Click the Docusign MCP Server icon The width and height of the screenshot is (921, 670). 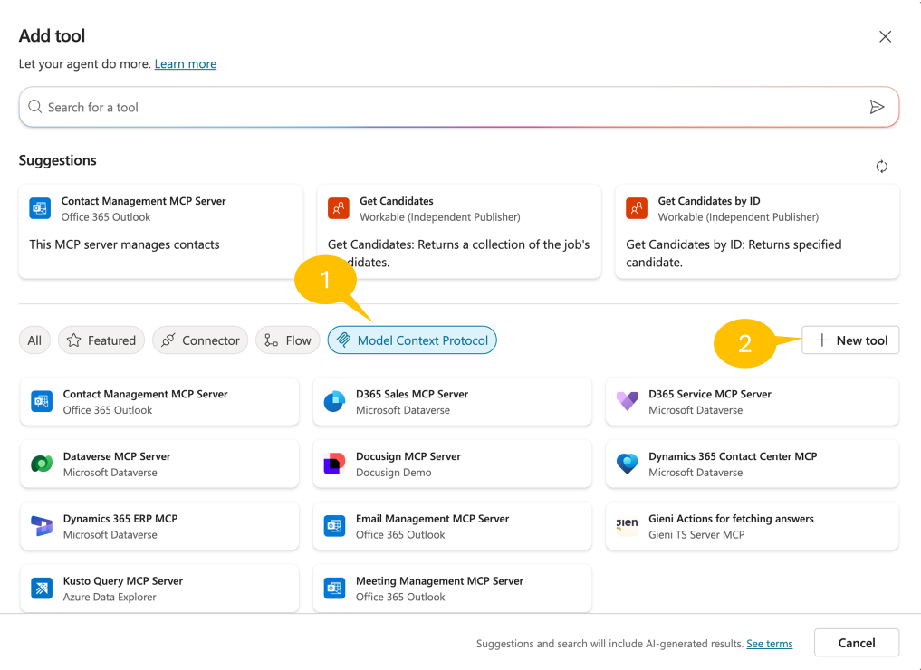[x=334, y=464]
